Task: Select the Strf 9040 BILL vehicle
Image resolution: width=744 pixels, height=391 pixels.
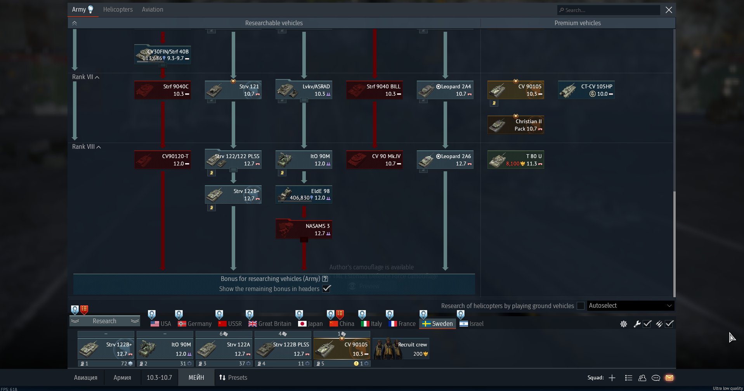Action: click(375, 90)
